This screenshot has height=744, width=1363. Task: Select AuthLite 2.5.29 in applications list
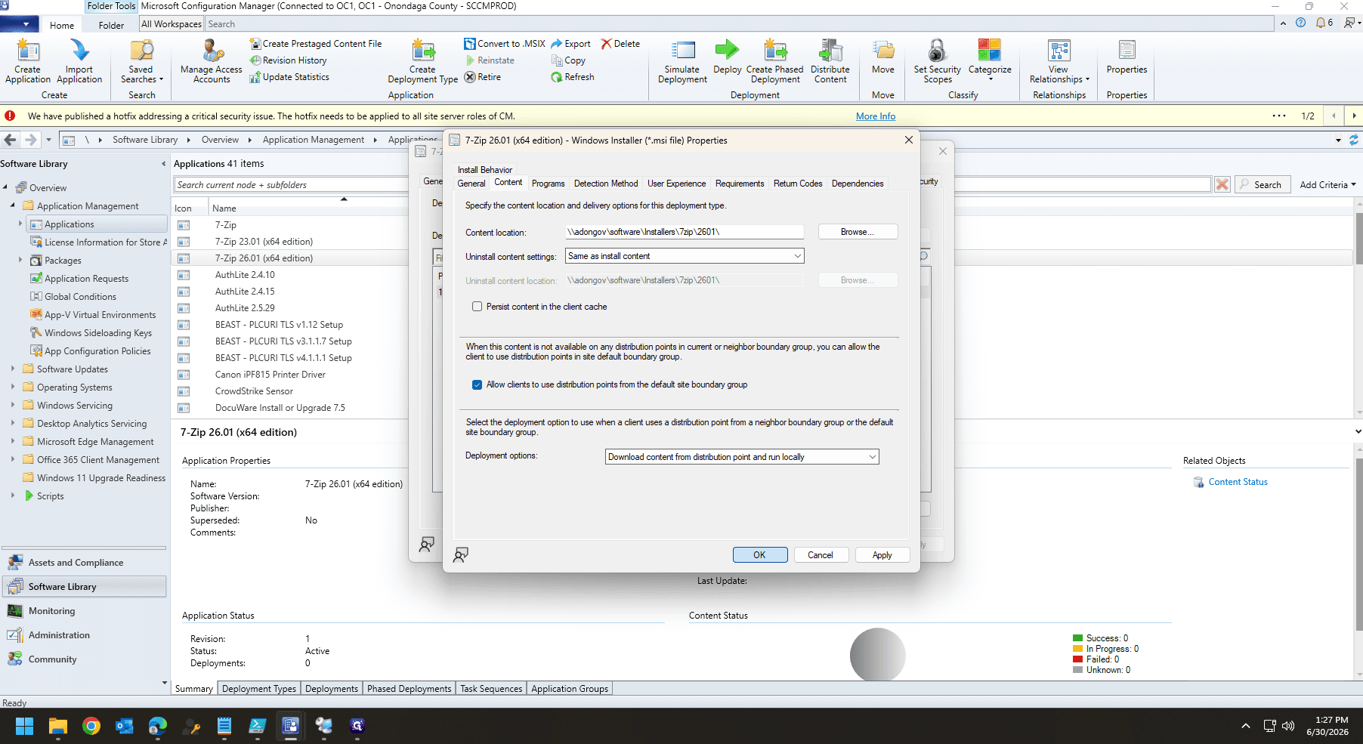tap(245, 308)
